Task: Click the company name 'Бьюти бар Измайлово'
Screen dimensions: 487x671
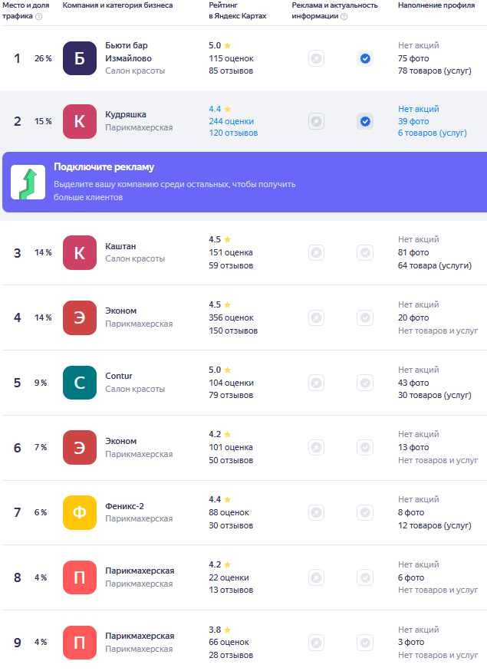Action: 128,52
